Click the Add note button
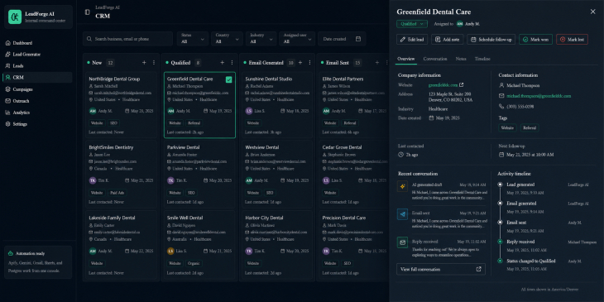Screen dimensions: 604x302 (x=448, y=39)
